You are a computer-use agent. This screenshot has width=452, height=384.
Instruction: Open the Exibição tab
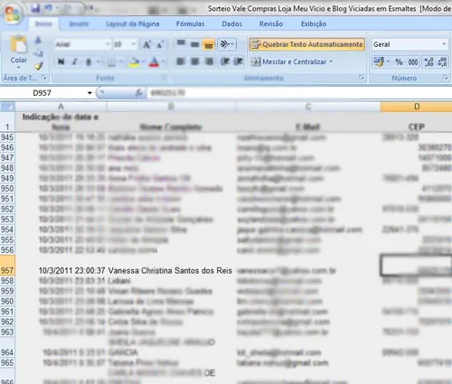[x=314, y=23]
